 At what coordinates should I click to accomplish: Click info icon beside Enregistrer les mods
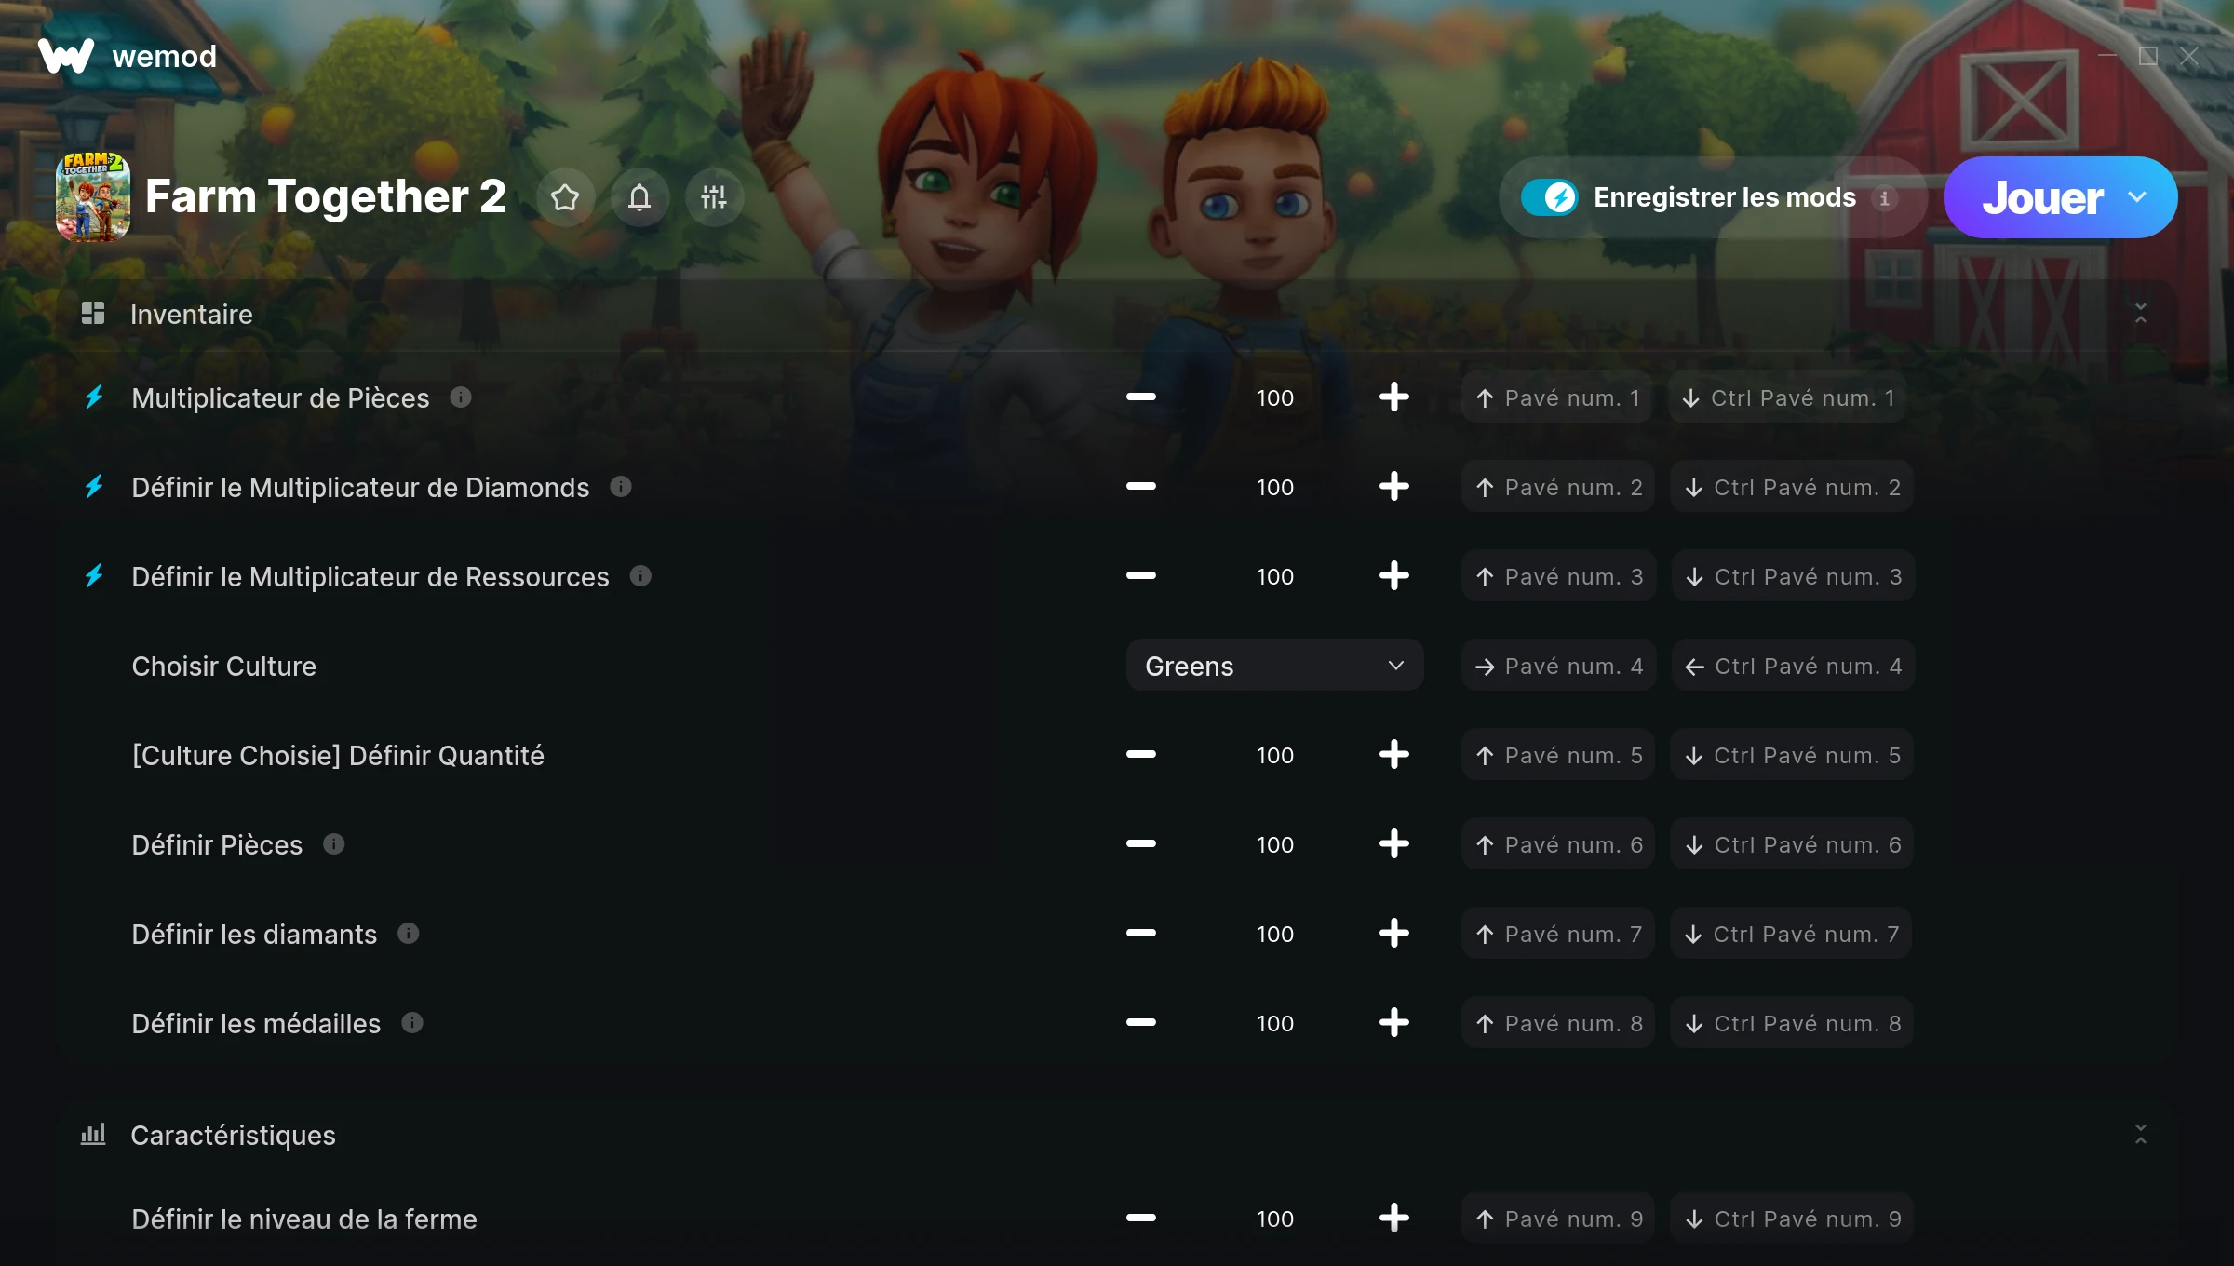tap(1885, 198)
